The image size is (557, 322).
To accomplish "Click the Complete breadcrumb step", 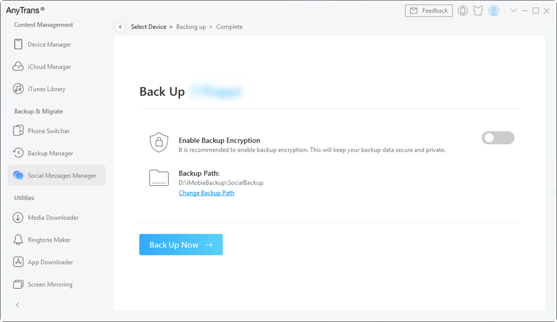I will point(230,27).
